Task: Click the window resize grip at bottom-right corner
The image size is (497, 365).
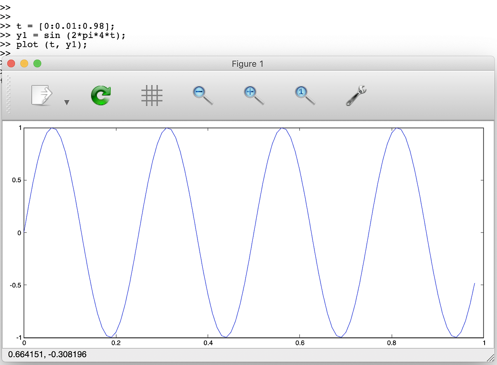Action: click(x=490, y=359)
